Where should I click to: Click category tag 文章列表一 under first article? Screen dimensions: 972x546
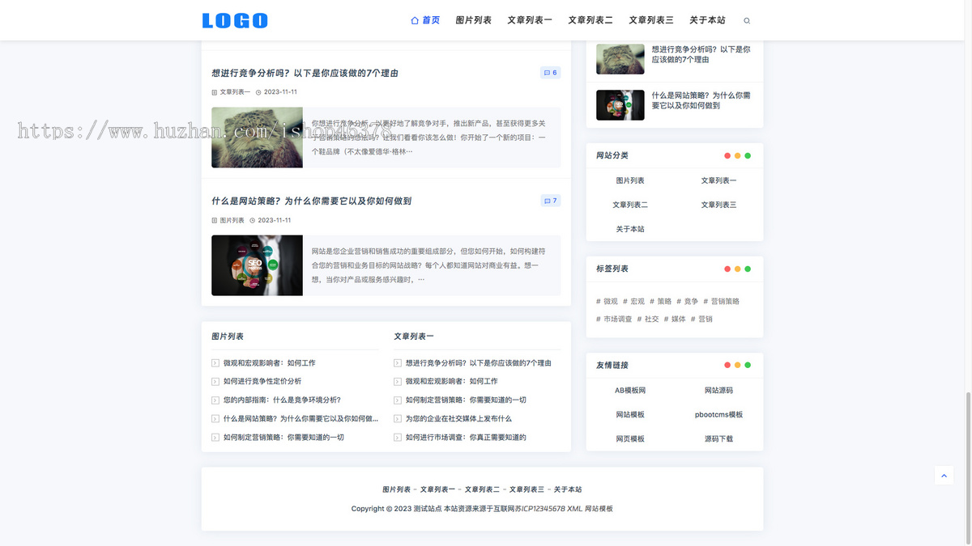[x=236, y=92]
